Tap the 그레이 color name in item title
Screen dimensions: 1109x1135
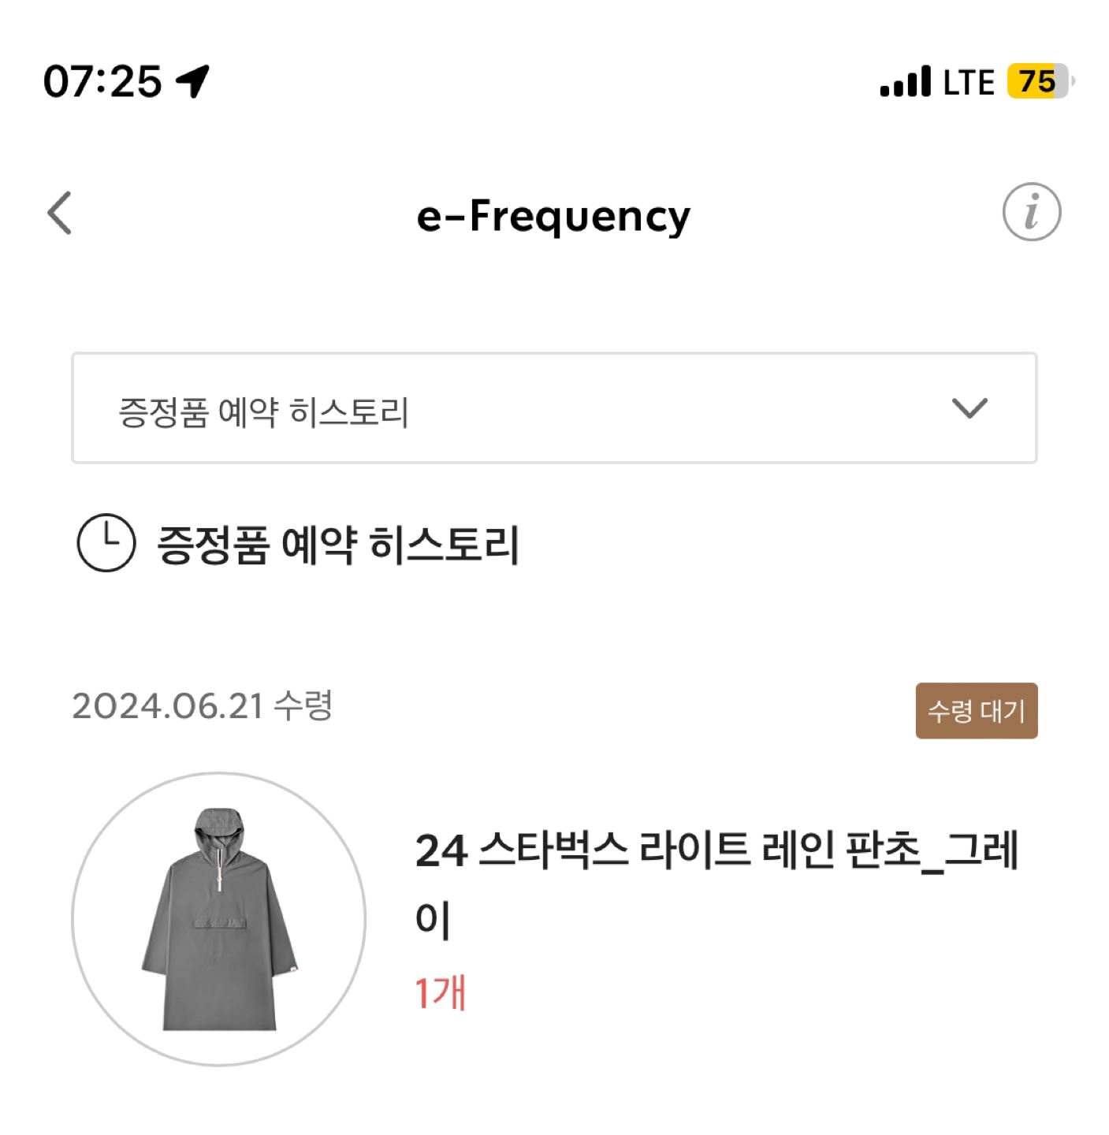tap(982, 851)
